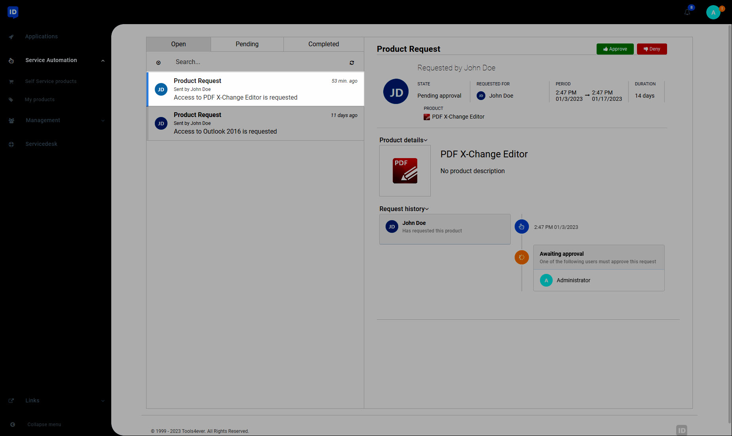Open Servicedesk in the sidebar
The image size is (732, 436).
coord(41,144)
